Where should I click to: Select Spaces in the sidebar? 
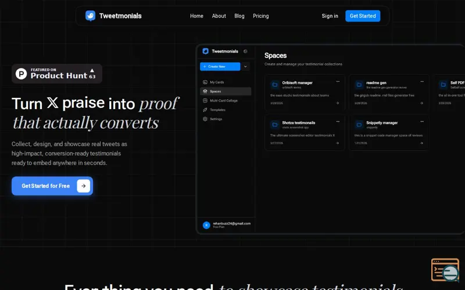point(226,92)
